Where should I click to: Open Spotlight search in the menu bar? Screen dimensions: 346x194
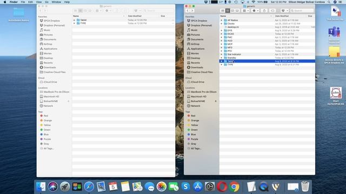[x=329, y=2]
